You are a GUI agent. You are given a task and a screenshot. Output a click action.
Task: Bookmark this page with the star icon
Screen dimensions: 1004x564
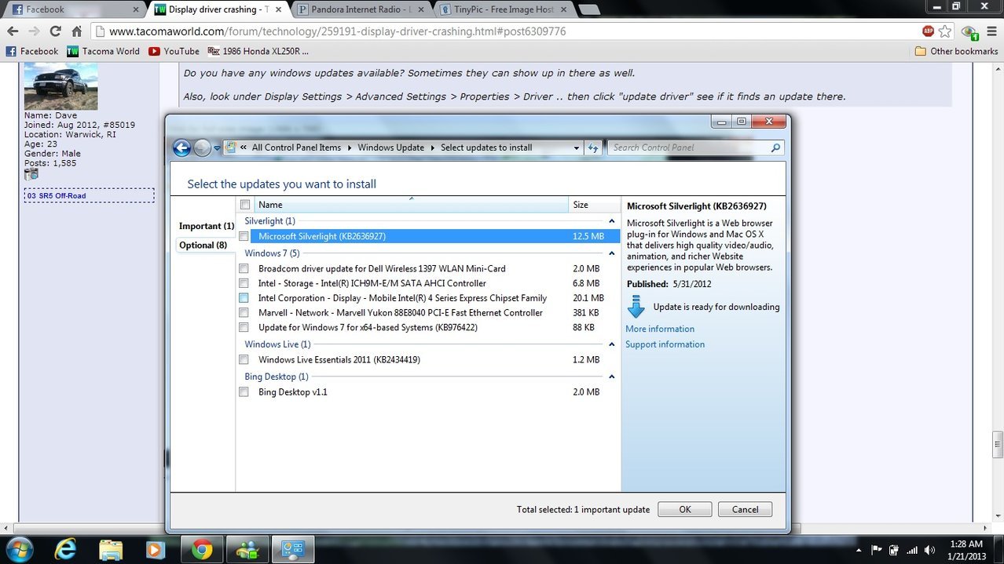945,31
